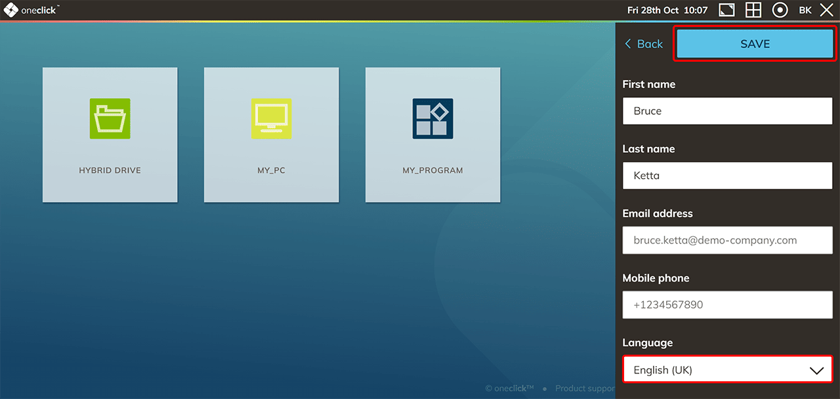Screen dimensions: 840x399
Task: Open the Product support footer link
Action: 584,388
